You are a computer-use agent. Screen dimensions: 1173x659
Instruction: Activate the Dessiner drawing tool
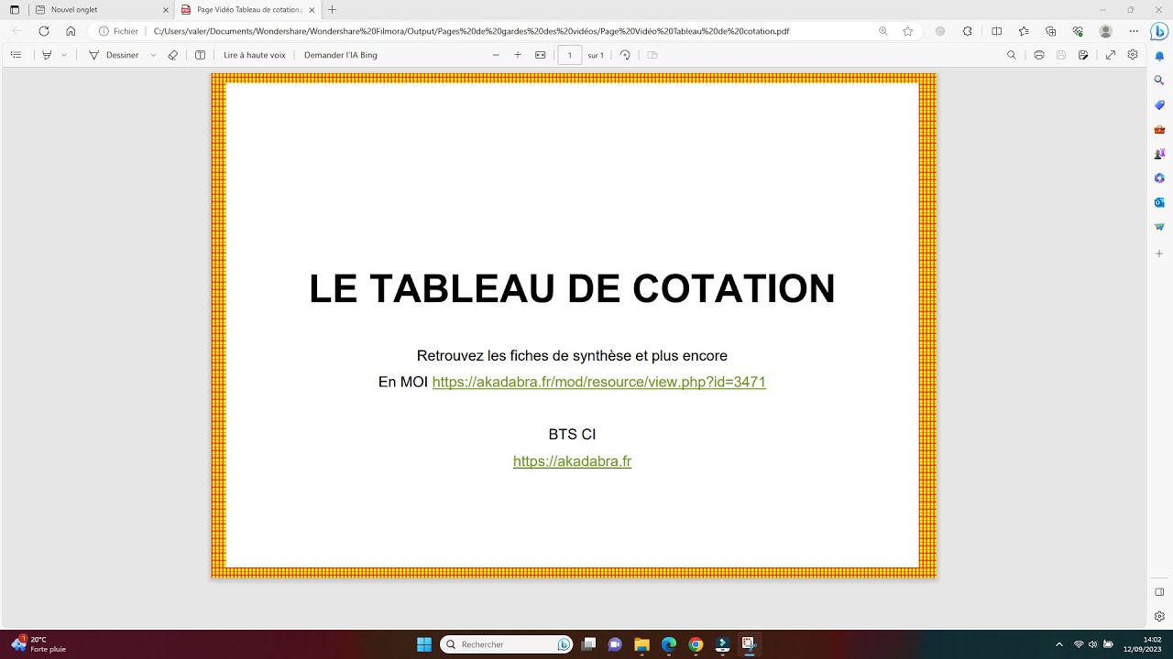(114, 55)
